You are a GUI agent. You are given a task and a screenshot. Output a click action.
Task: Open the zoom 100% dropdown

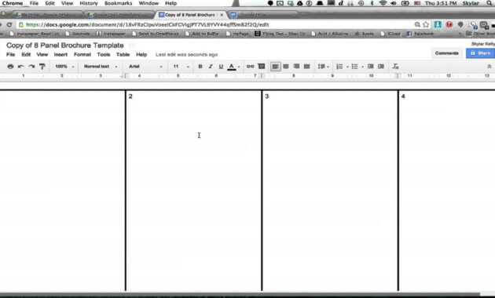click(64, 67)
